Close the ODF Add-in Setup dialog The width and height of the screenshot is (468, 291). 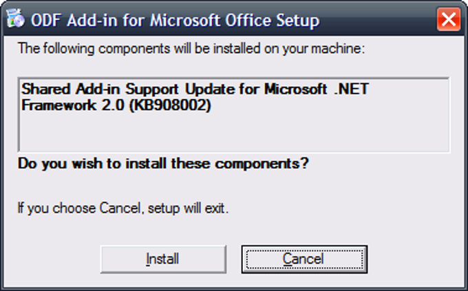448,19
